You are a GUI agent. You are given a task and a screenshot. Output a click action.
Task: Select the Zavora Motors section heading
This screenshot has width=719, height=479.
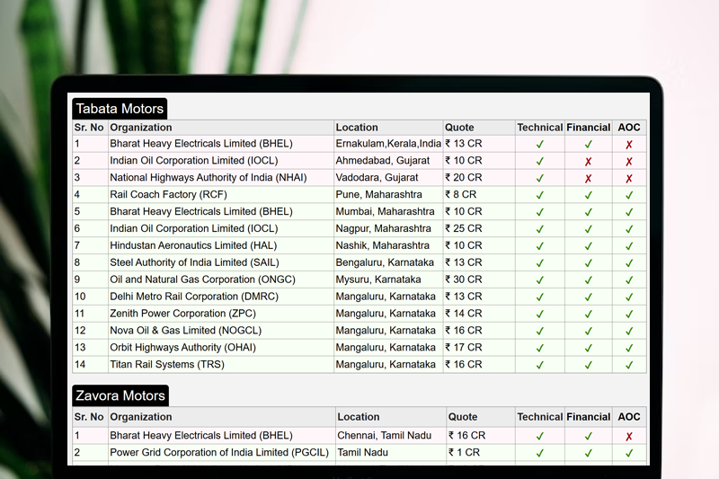[120, 395]
